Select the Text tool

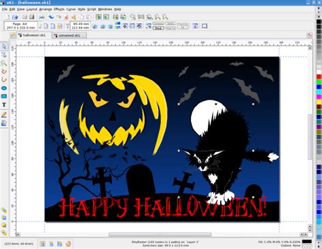[4, 104]
